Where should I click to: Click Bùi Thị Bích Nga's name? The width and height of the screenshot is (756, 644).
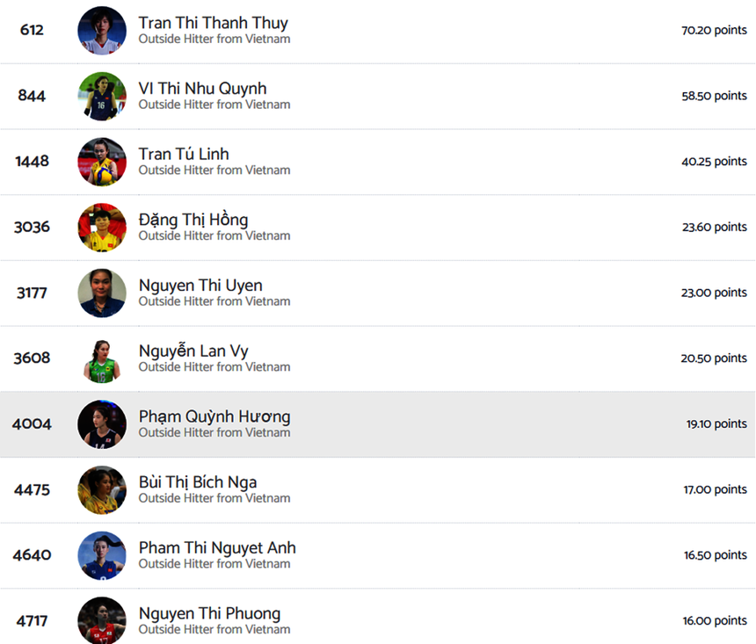[x=198, y=481]
